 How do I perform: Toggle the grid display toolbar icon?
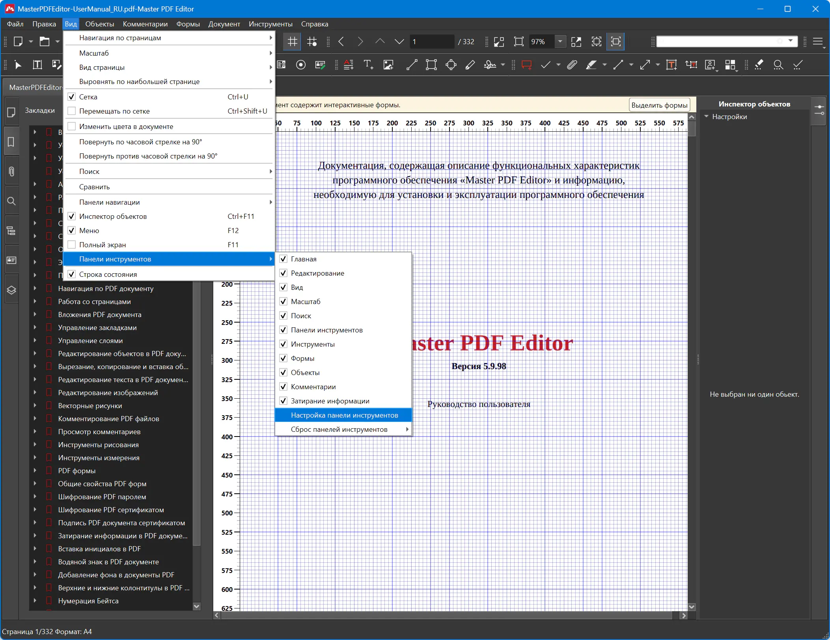click(292, 41)
